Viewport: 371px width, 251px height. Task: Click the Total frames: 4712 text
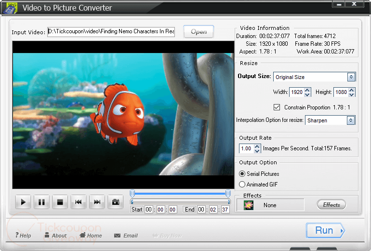pos(315,36)
